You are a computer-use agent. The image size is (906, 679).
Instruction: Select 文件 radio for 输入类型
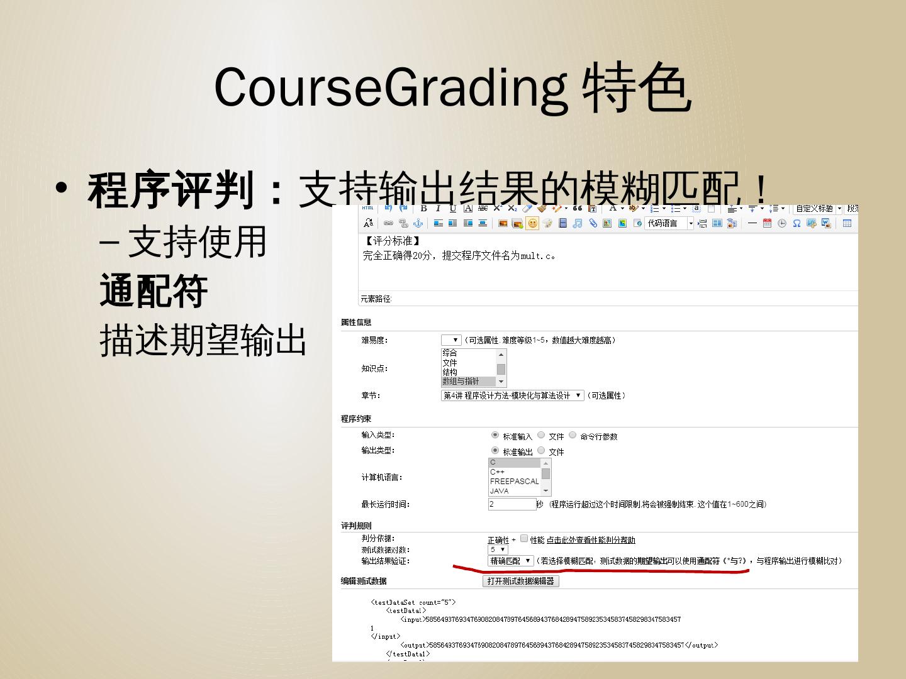[x=541, y=435]
